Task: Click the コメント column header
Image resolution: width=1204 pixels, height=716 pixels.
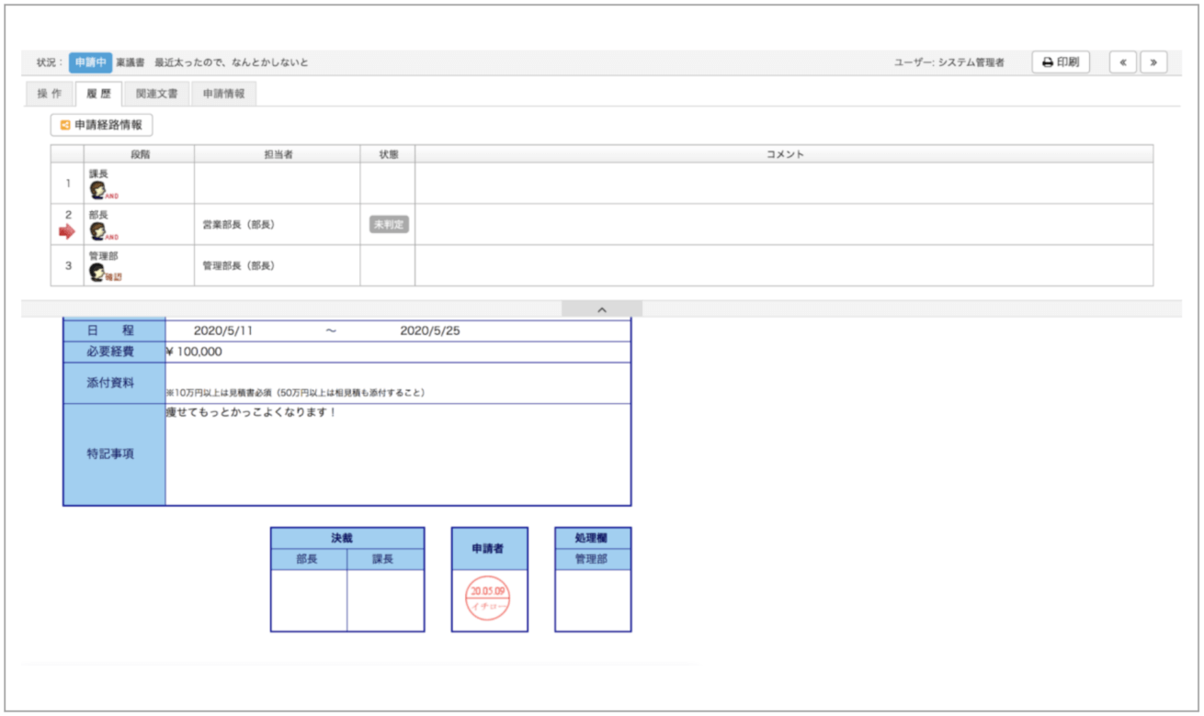Action: pyautogui.click(x=784, y=154)
